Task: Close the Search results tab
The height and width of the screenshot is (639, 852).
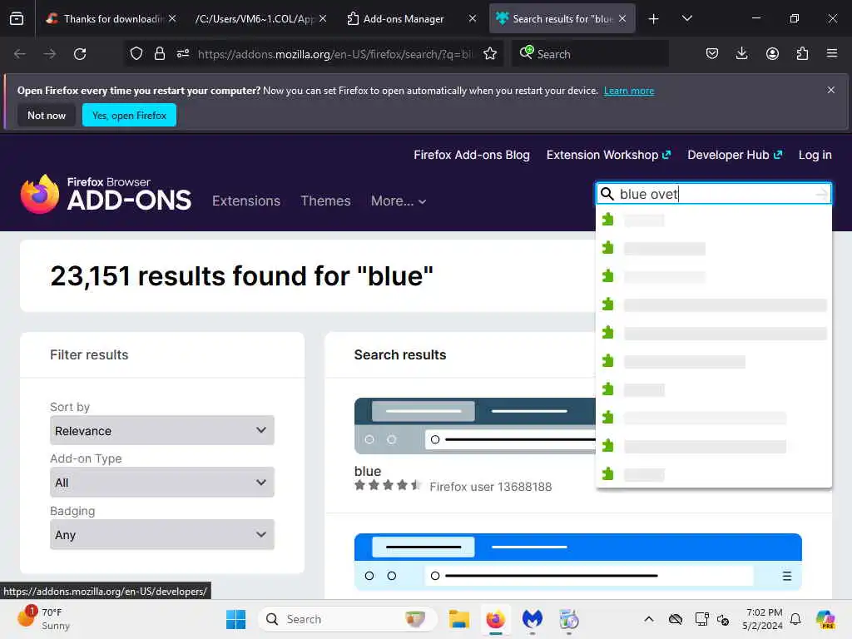Action: [x=622, y=19]
